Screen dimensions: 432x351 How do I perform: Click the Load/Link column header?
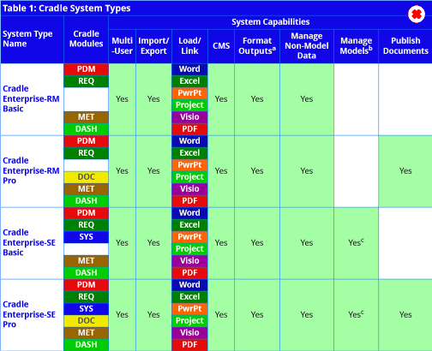pyautogui.click(x=189, y=45)
